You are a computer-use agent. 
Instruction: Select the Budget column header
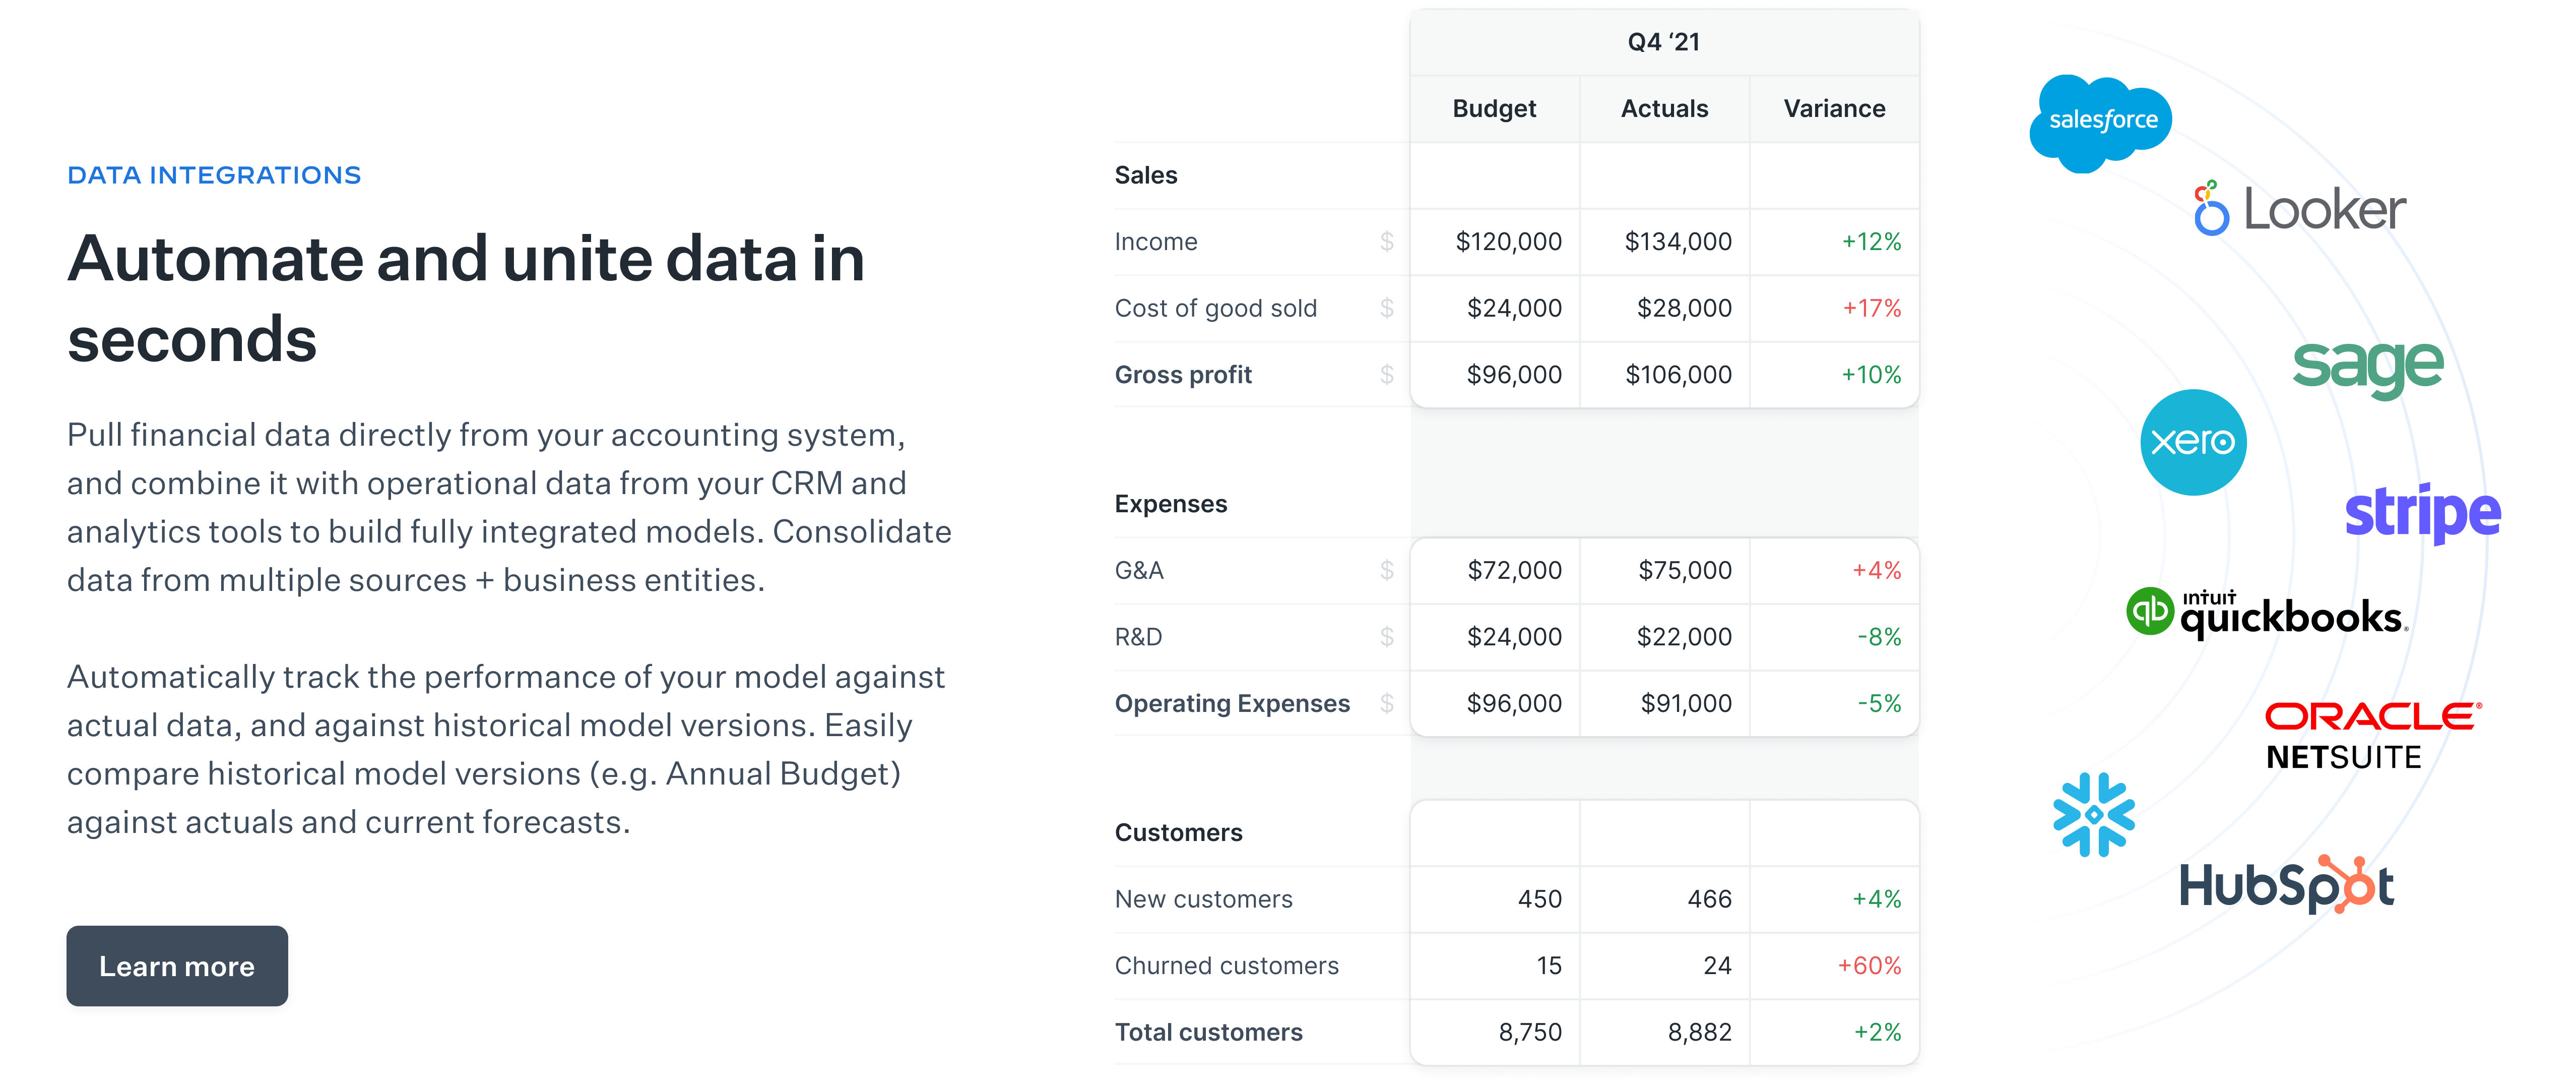click(1494, 108)
